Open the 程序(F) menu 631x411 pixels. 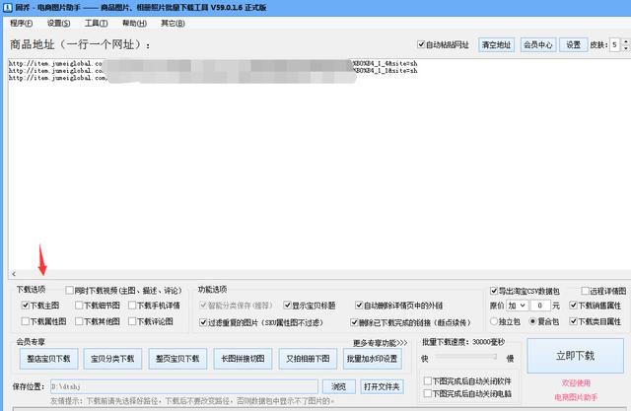pyautogui.click(x=21, y=23)
